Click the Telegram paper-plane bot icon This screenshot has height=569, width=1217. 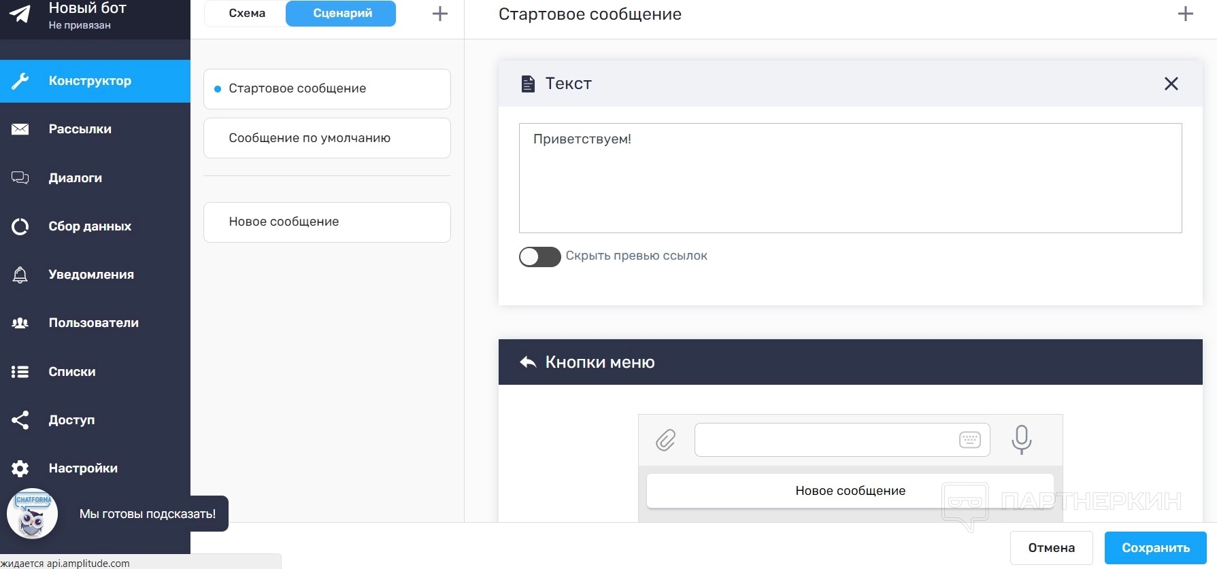[x=20, y=14]
